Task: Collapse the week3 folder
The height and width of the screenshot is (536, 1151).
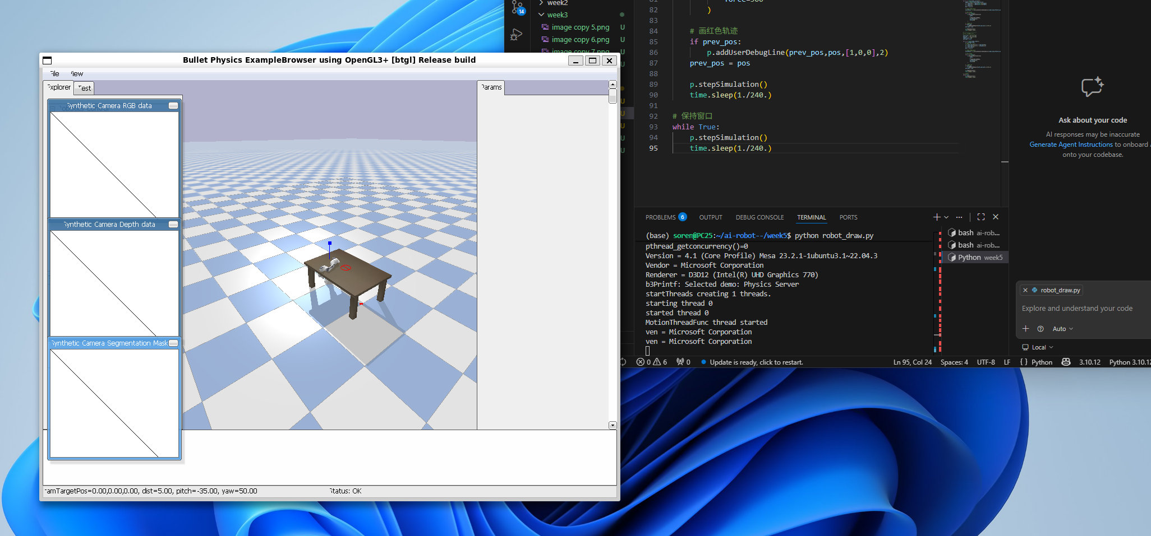Action: [x=558, y=15]
